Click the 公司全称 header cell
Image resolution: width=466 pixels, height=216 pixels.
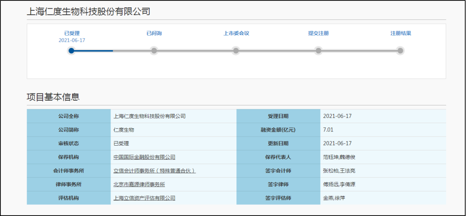point(69,116)
